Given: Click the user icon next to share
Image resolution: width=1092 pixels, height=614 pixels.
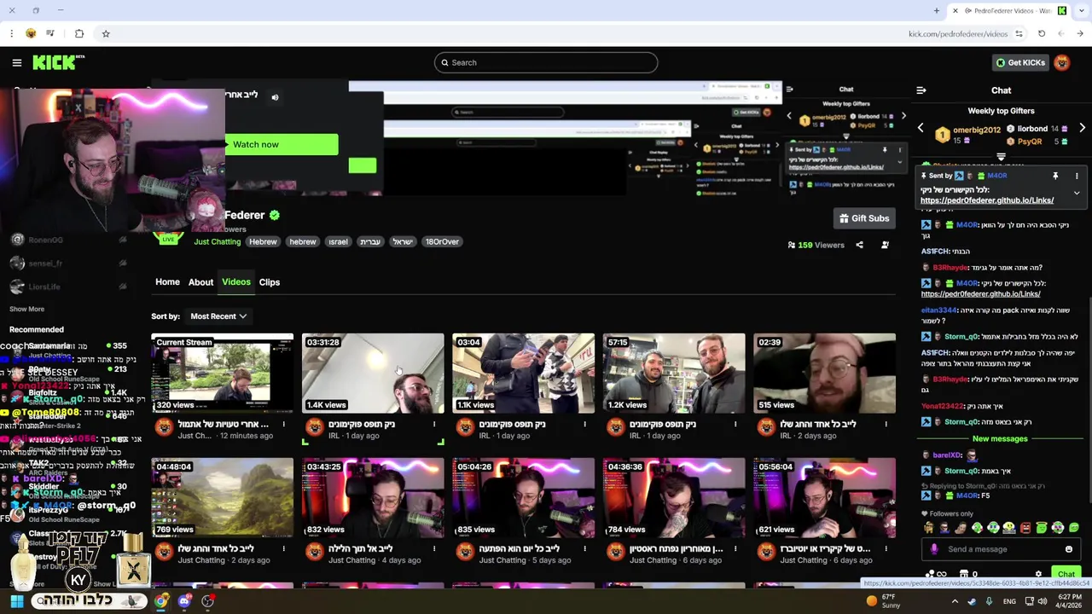Looking at the screenshot, I should (885, 245).
